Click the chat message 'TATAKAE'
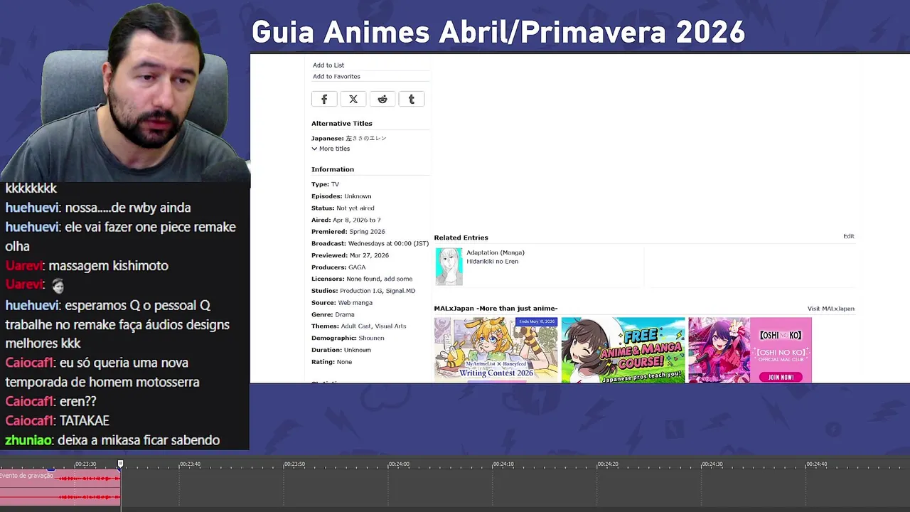Screen dimensions: 910x512 (x=85, y=421)
